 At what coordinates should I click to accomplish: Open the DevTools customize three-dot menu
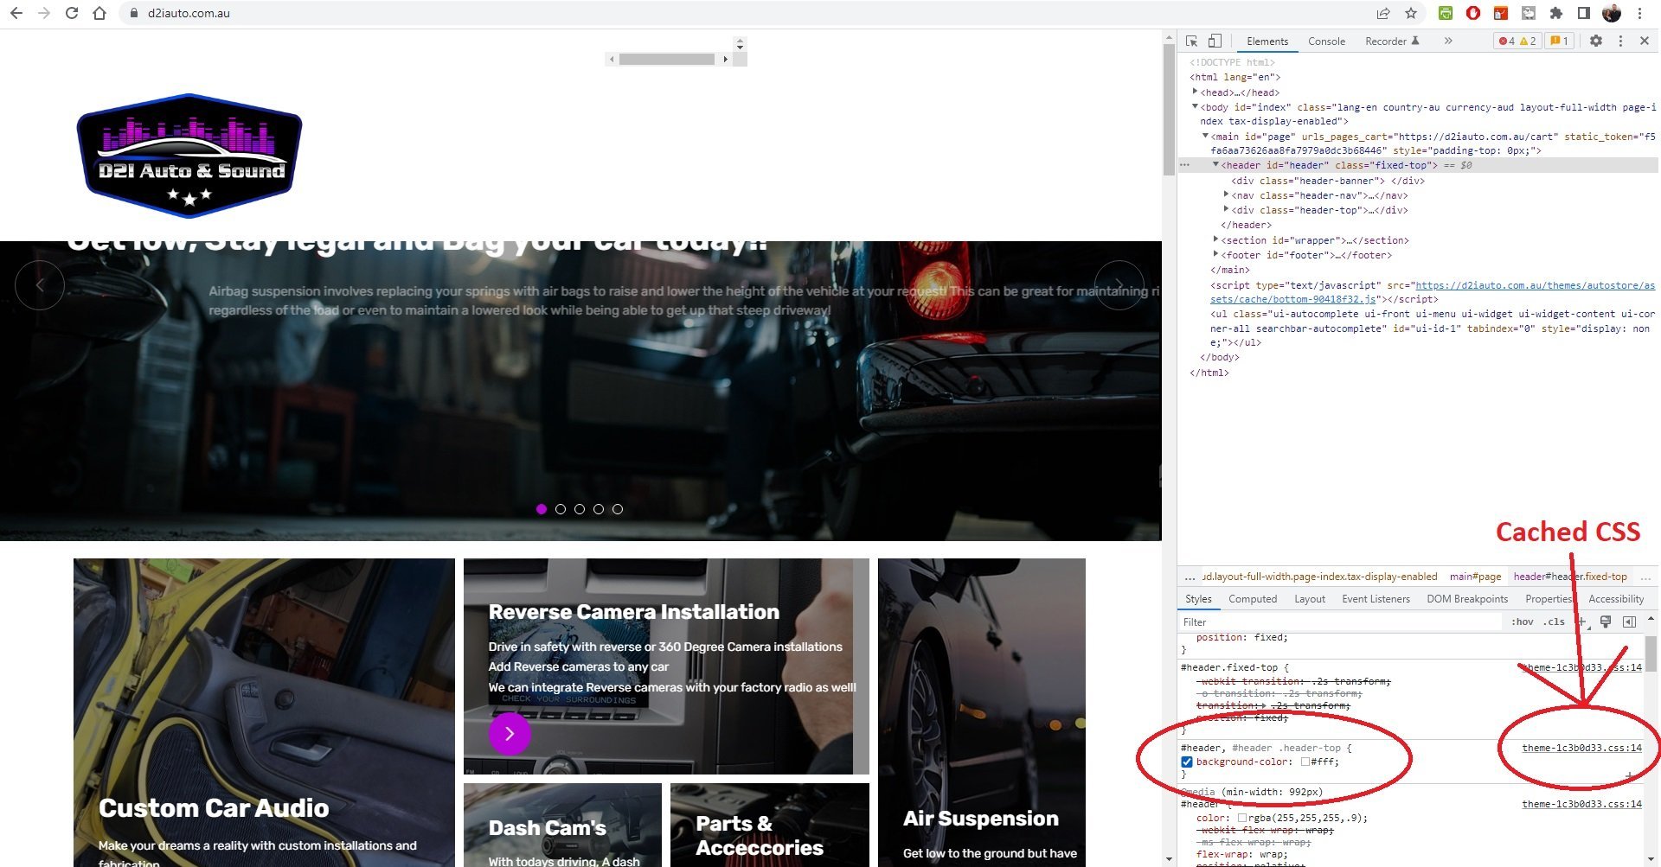(x=1620, y=41)
